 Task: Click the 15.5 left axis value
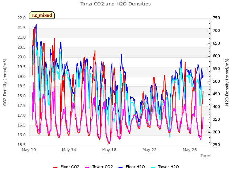pos(22,145)
